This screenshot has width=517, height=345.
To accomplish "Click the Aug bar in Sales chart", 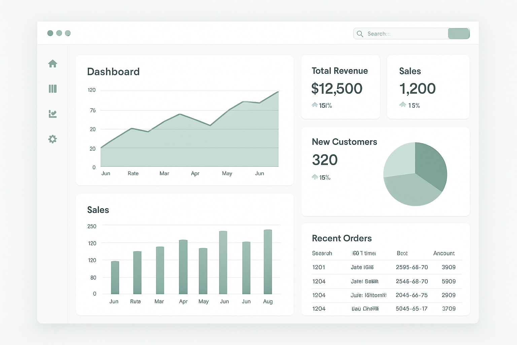I will 268,262.
